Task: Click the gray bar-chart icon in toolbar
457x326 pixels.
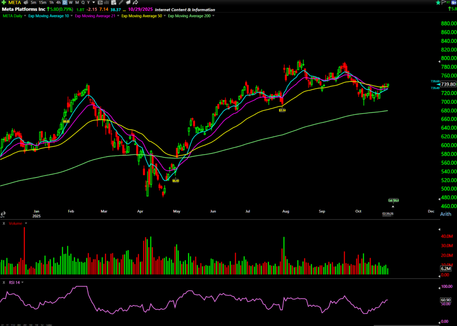Action: (107, 3)
